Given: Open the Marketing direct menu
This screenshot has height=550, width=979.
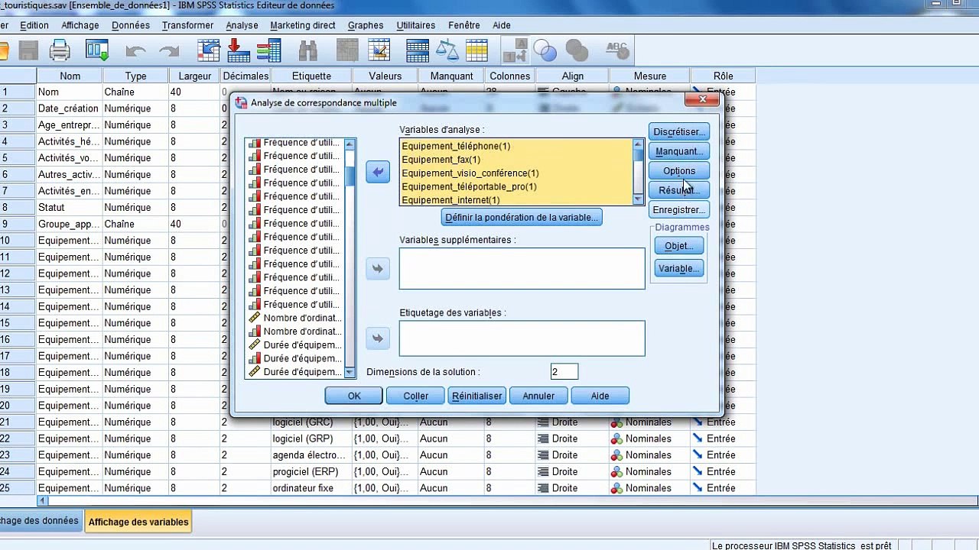Looking at the screenshot, I should pos(303,25).
